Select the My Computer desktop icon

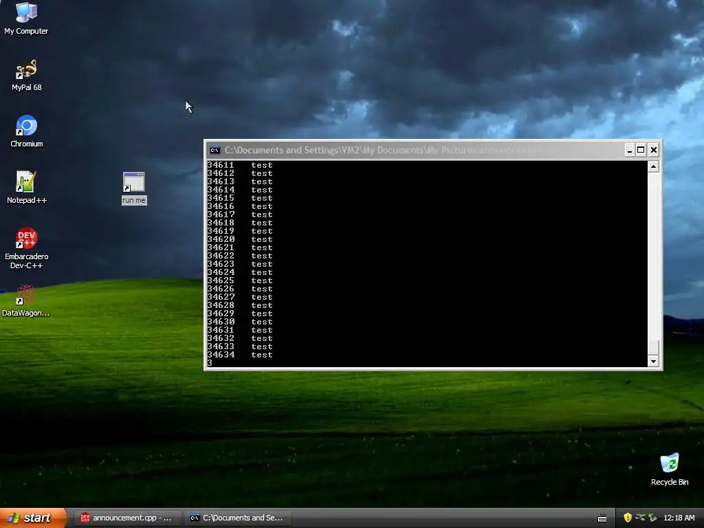pos(26,19)
